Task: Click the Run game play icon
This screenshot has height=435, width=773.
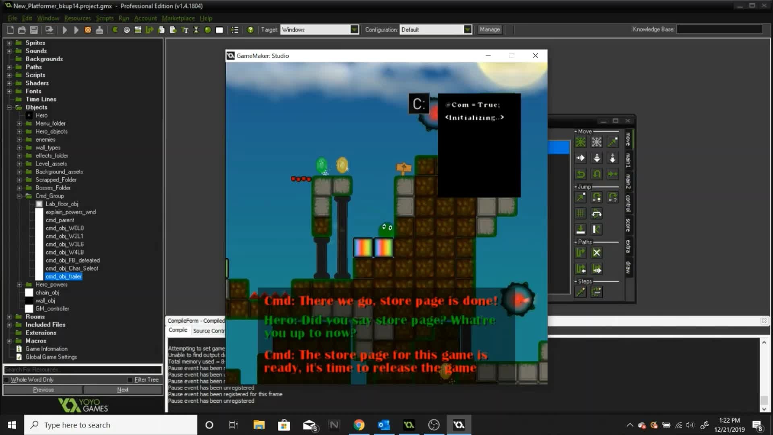Action: tap(64, 30)
